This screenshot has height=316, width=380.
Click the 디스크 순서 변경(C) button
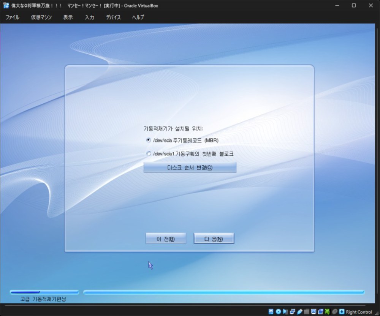(190, 167)
